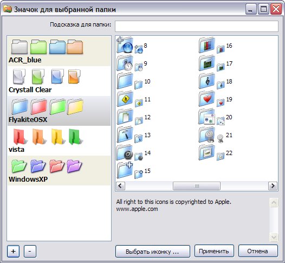
Task: Choose folder icon 18 with treble clef
Action: pyautogui.click(x=207, y=81)
